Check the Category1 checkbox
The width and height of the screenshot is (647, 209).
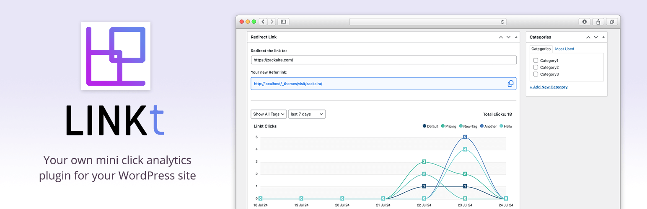pos(536,61)
